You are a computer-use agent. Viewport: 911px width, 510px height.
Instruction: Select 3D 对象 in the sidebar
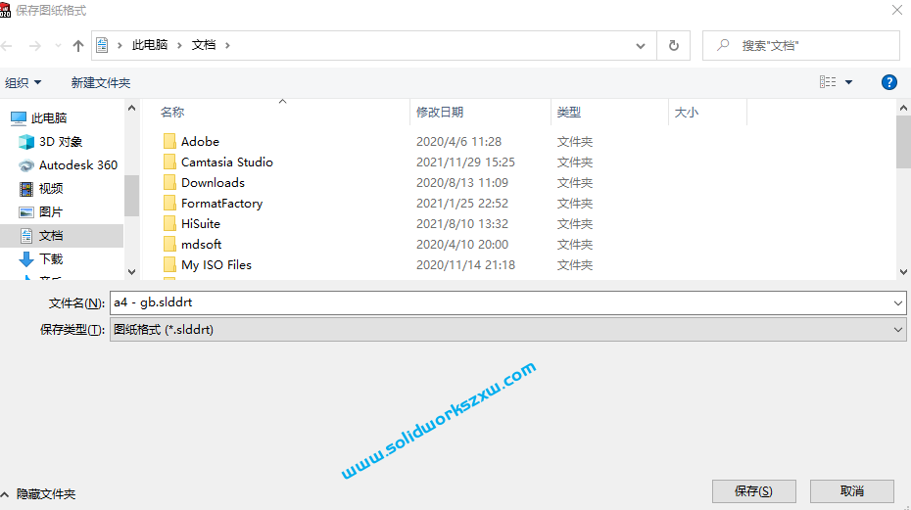coord(61,142)
